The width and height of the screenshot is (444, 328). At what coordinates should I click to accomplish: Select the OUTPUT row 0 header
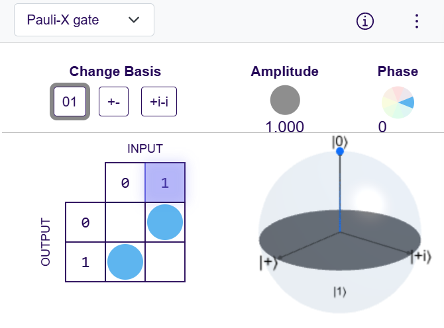point(85,223)
